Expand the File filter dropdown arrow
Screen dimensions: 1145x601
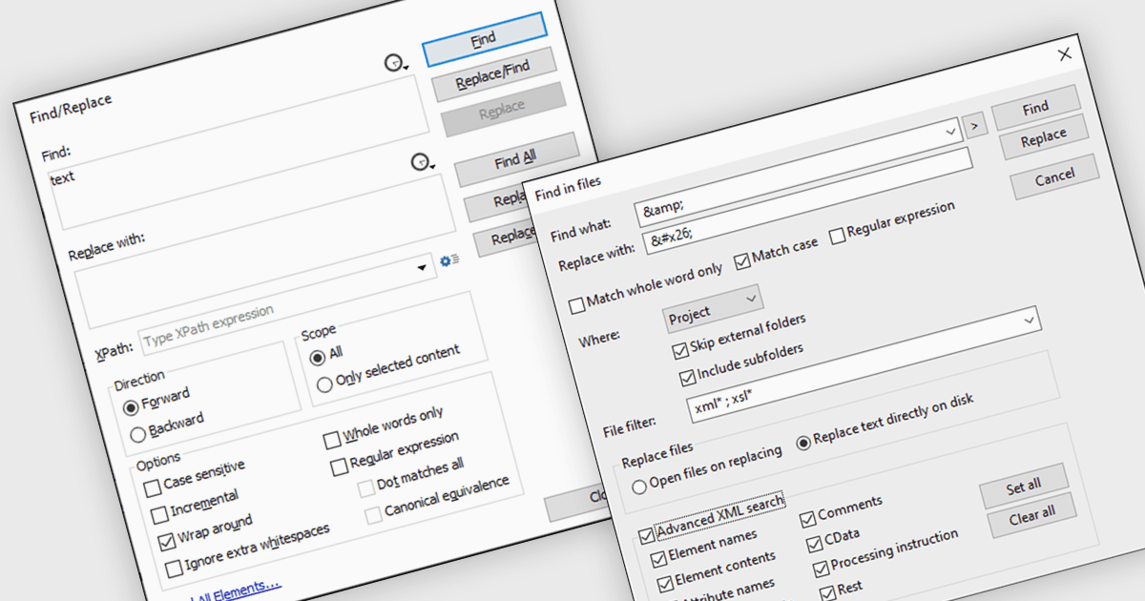1030,321
